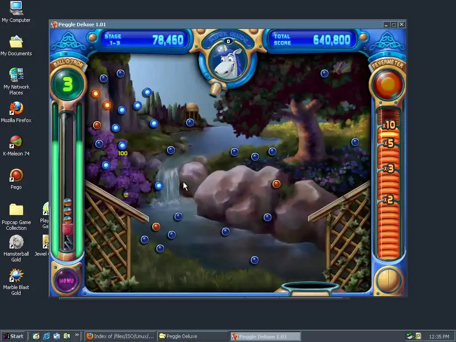Click the x5 marker on the fever meter
The image size is (456, 342).
[389, 143]
